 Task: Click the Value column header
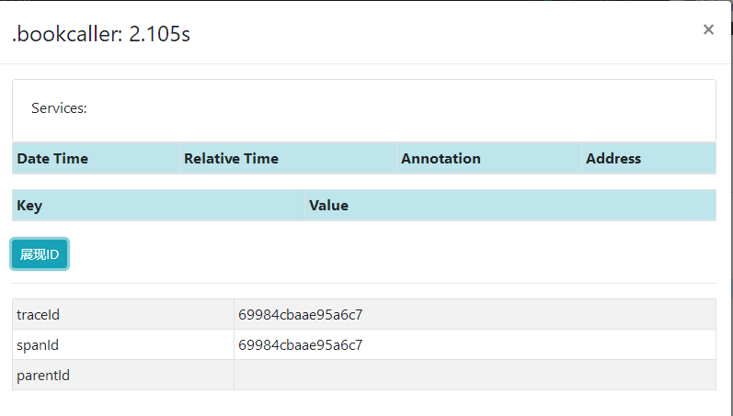coord(328,206)
